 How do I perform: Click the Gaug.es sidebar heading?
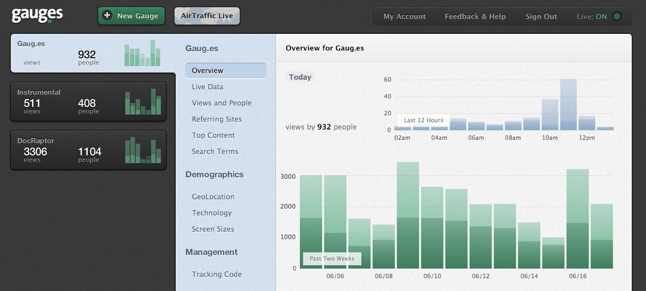pos(202,48)
